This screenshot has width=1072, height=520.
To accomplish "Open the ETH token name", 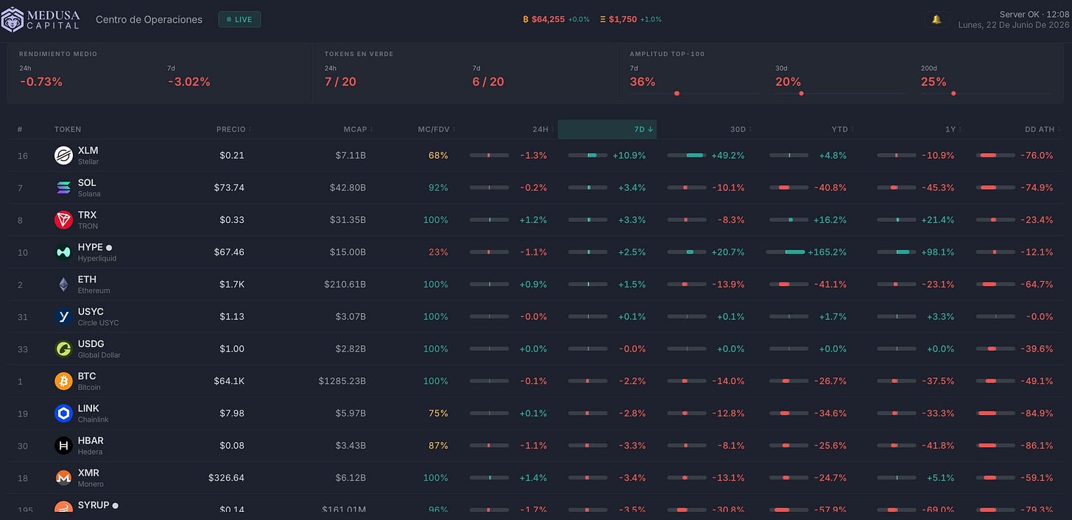I will [x=87, y=279].
